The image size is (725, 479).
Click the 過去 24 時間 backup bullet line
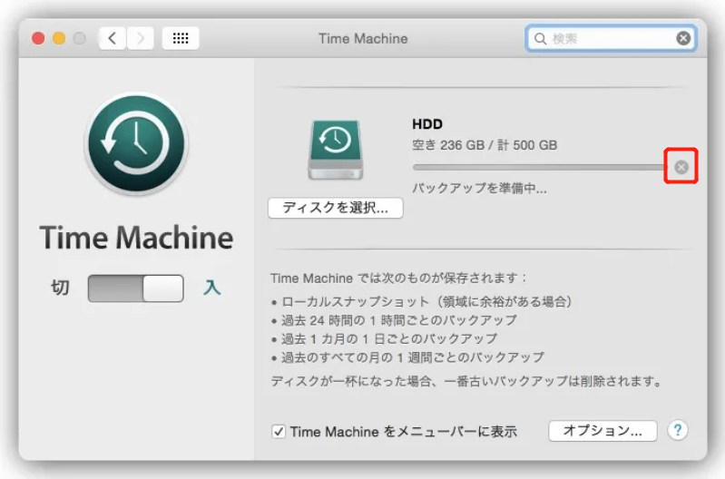[394, 320]
